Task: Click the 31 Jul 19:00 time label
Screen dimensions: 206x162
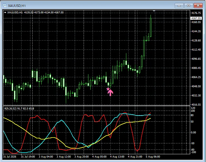Action: tap(28, 157)
